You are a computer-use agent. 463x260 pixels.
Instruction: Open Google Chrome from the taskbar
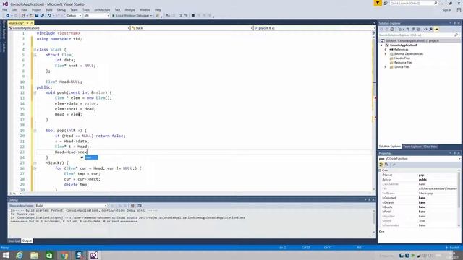click(x=64, y=255)
